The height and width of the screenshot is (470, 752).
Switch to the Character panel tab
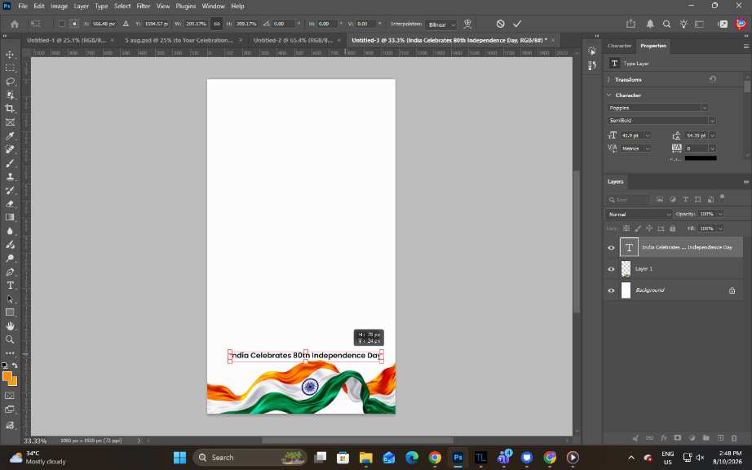pyautogui.click(x=619, y=46)
